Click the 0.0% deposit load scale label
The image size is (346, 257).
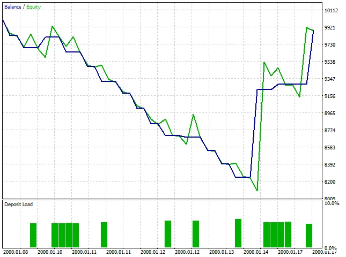[x=332, y=248]
